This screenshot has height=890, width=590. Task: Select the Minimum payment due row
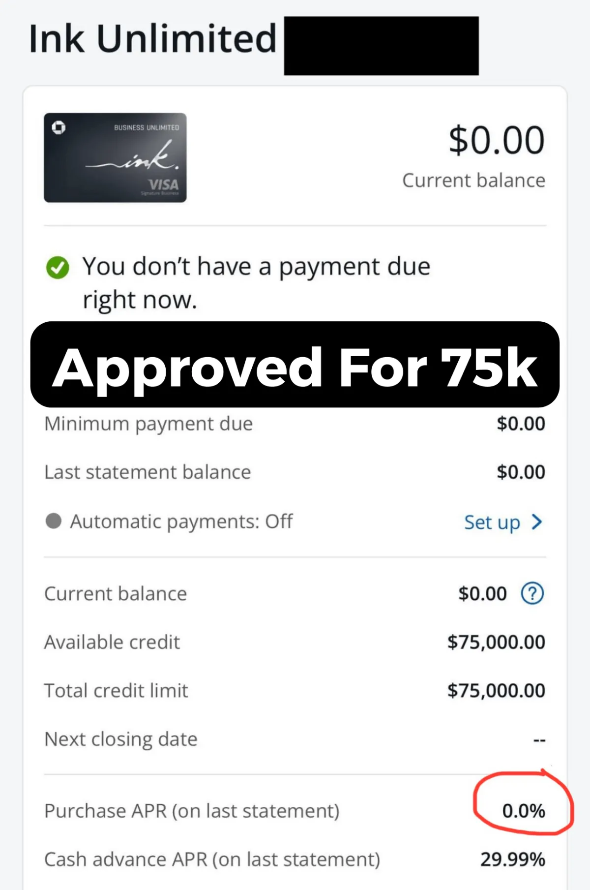(x=295, y=424)
